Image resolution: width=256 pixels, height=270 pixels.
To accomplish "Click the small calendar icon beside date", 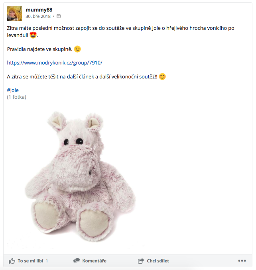I will [59, 16].
